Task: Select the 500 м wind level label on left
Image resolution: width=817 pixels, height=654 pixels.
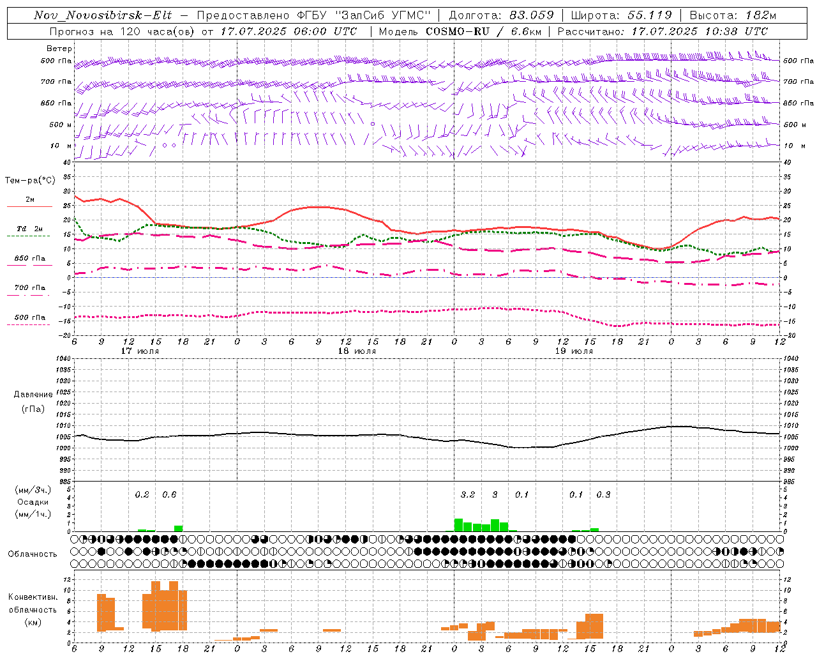Action: click(x=61, y=125)
